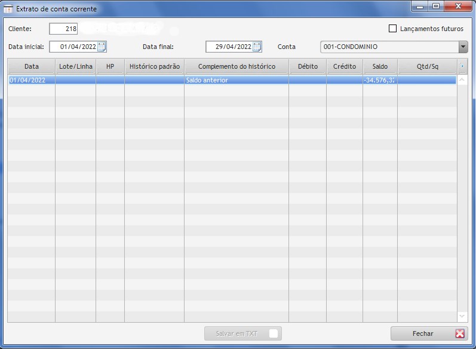
Task: Expand the Conta dropdown list
Action: click(463, 47)
